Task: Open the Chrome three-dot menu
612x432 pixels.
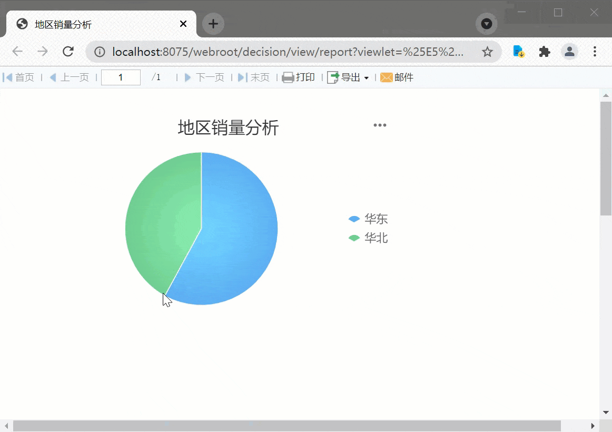Action: [595, 52]
